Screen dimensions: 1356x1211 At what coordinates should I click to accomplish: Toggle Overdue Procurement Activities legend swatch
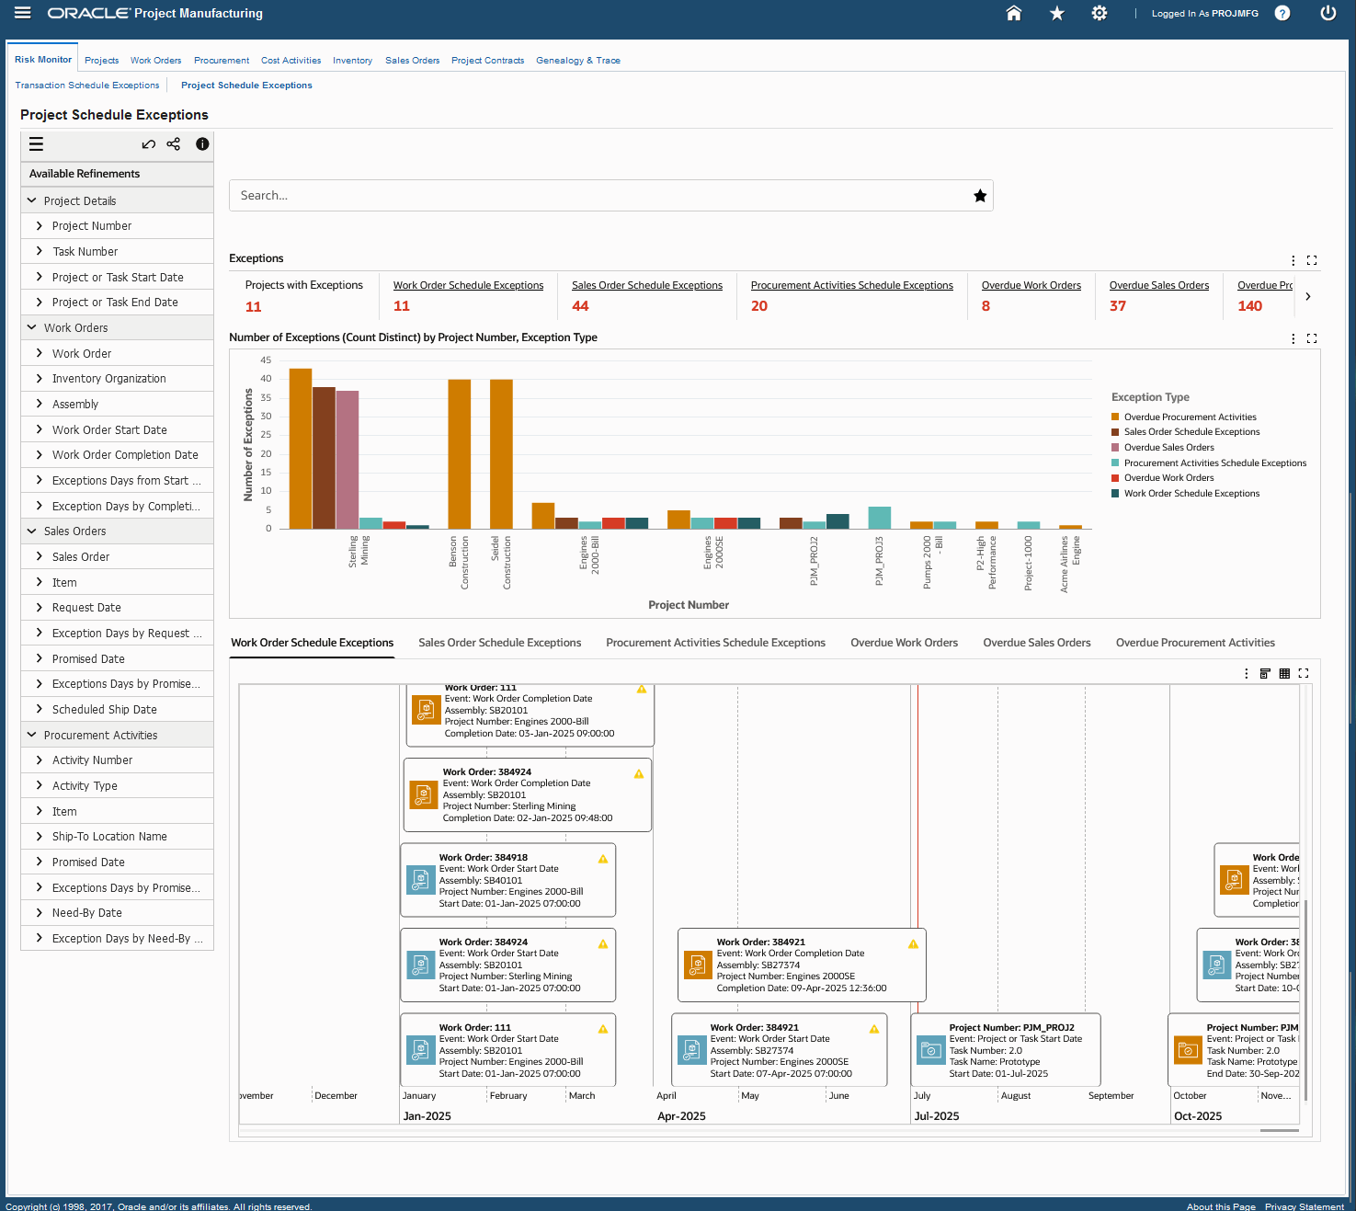pos(1115,417)
